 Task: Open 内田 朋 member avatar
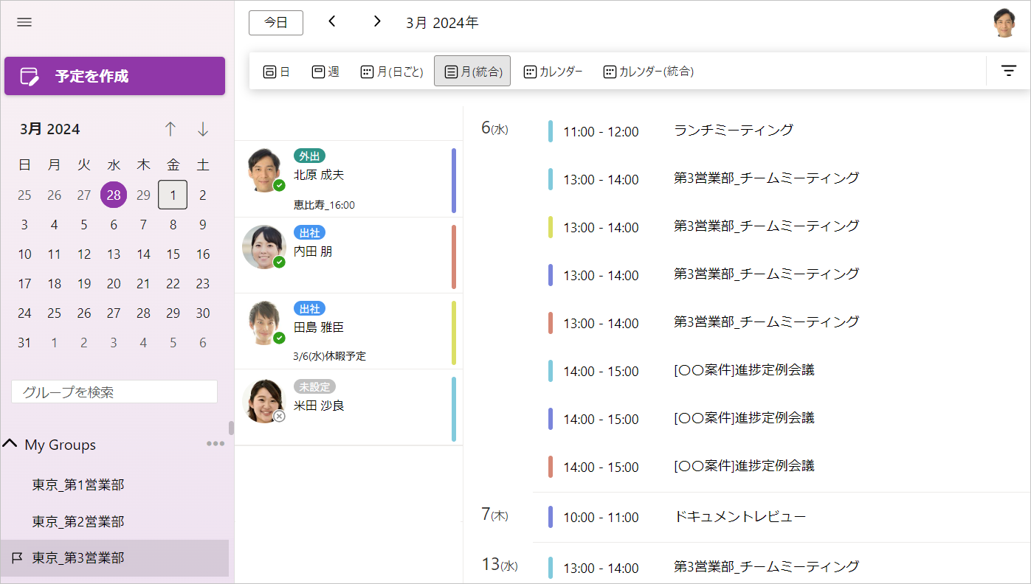263,247
